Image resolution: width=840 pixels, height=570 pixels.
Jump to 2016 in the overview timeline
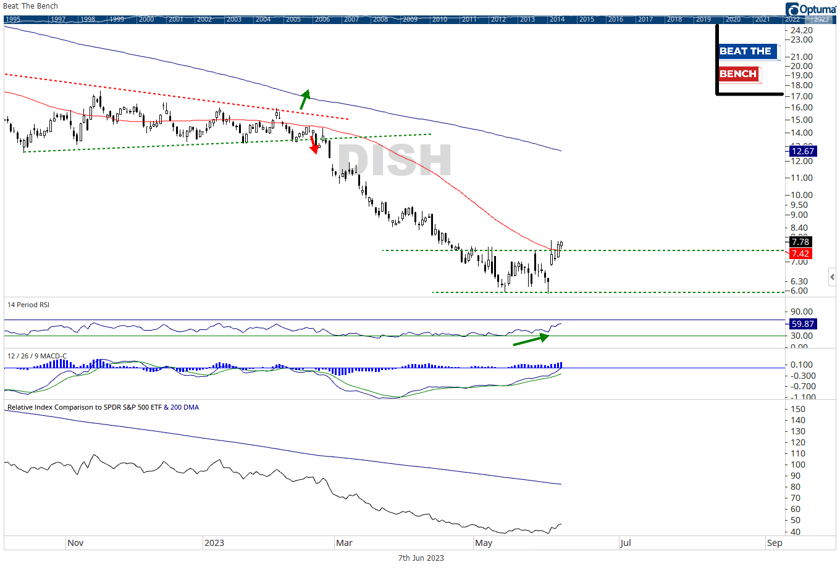(x=616, y=19)
